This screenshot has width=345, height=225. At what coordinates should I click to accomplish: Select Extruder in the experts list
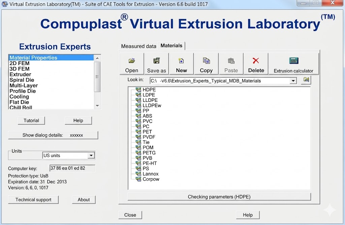pos(51,74)
